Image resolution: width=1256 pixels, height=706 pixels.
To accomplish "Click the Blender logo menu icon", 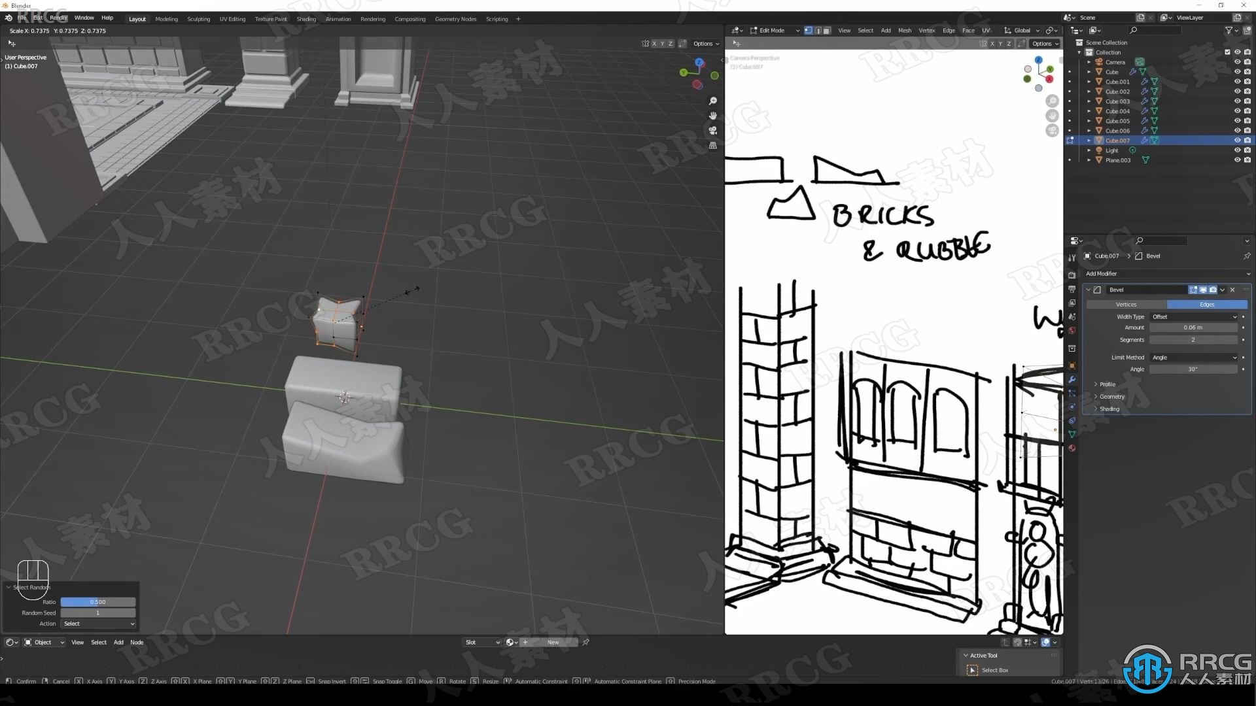I will pos(9,18).
